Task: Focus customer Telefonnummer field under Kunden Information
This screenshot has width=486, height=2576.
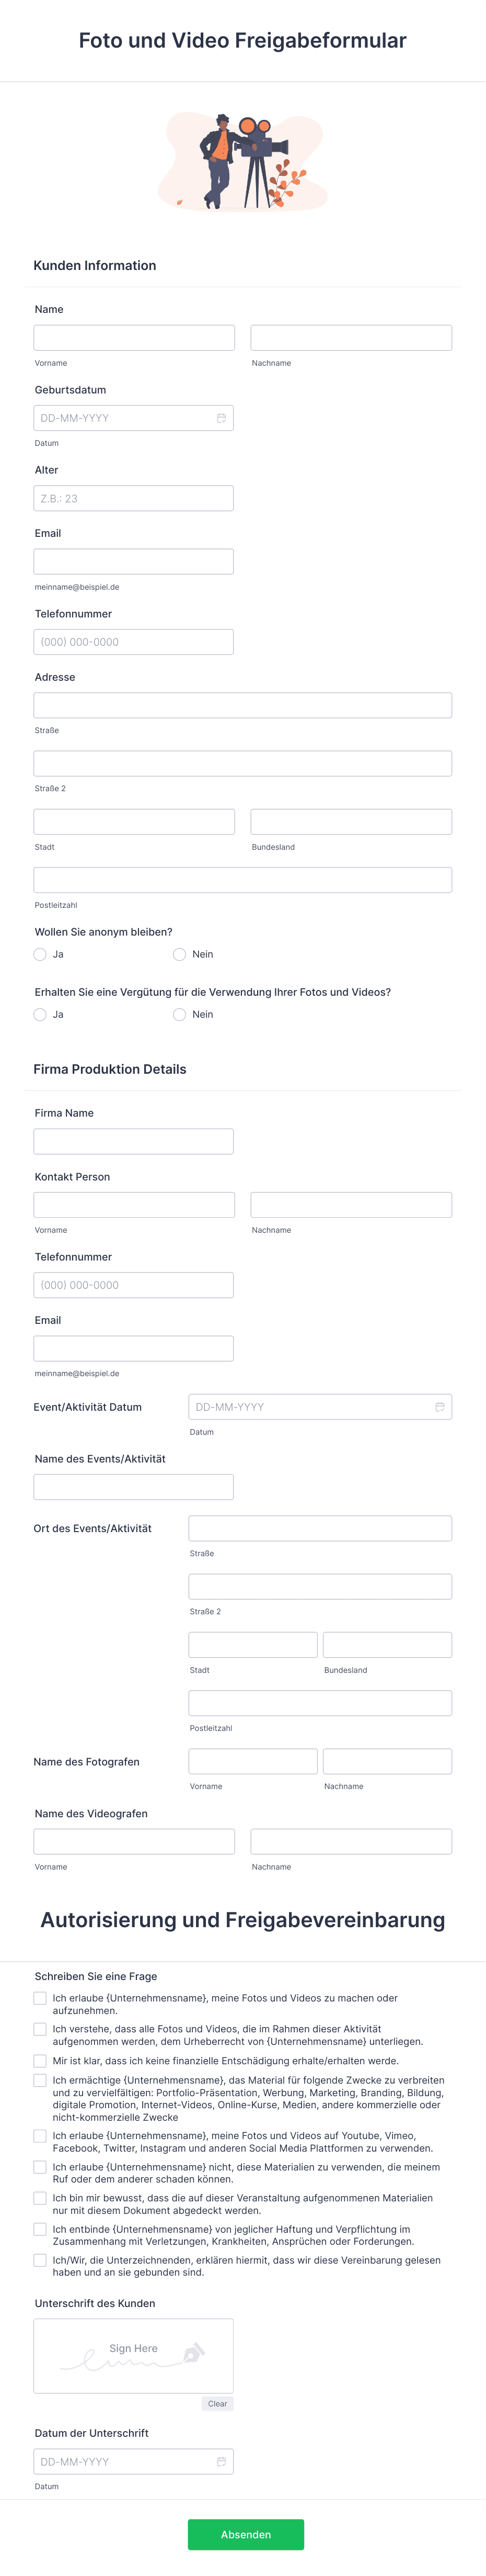Action: pyautogui.click(x=134, y=642)
